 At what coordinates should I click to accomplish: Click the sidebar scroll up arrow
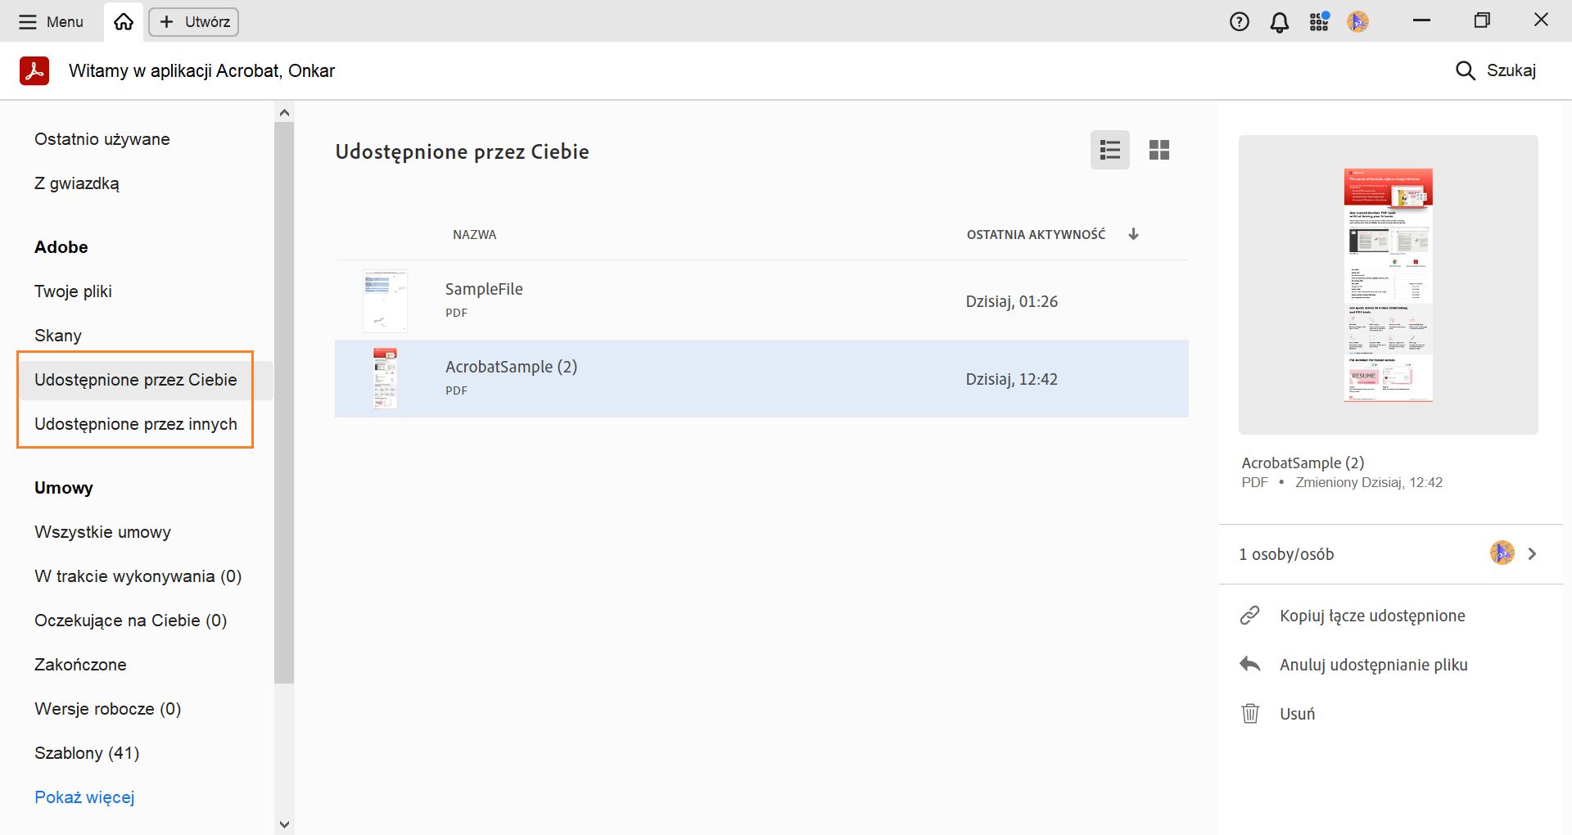point(284,113)
